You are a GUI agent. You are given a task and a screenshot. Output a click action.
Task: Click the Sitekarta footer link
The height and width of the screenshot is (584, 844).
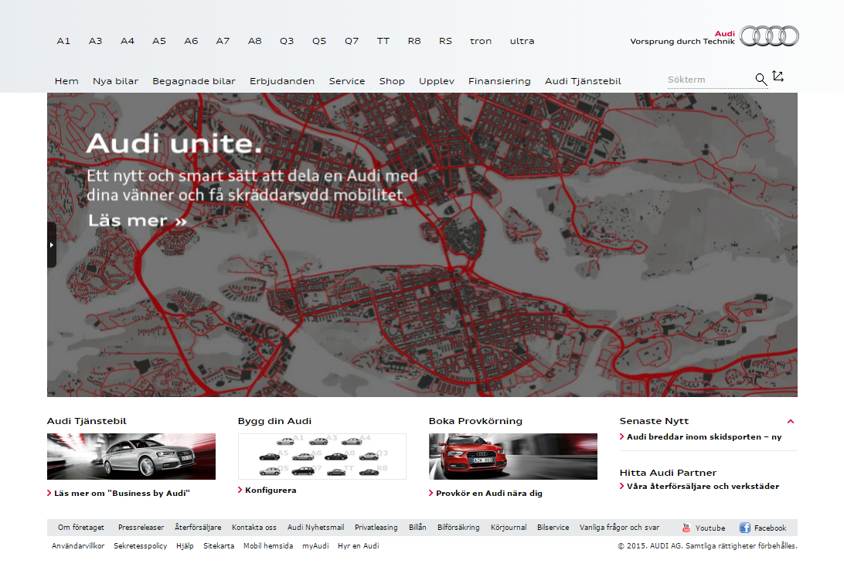[x=219, y=546]
